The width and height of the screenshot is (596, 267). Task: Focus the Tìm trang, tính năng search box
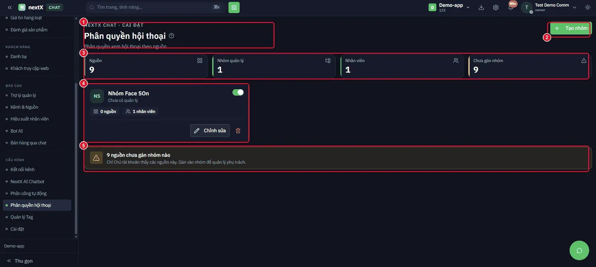[155, 7]
